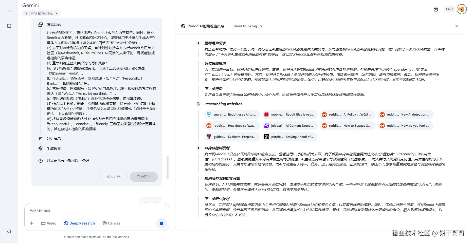Click the chat panel vertical scrollbar

(x=167, y=167)
